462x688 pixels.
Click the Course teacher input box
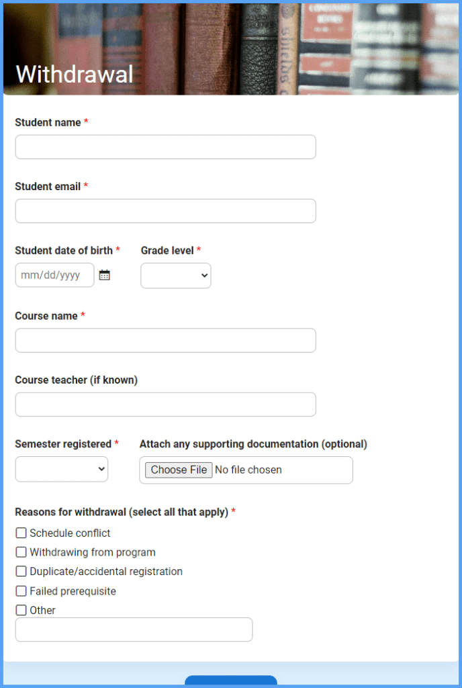point(165,404)
